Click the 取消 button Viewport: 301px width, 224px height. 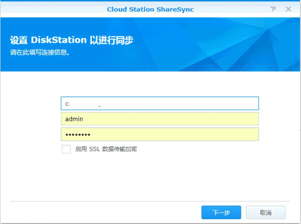point(266,212)
